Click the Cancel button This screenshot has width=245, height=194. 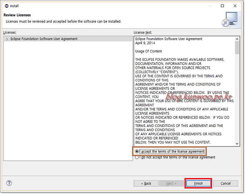(226, 183)
